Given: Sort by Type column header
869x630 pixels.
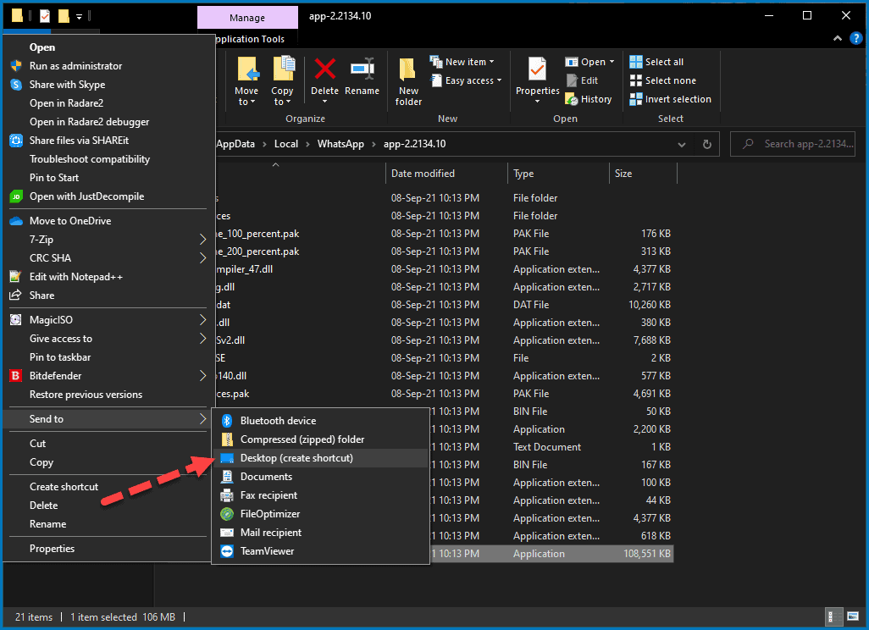Looking at the screenshot, I should pos(558,174).
